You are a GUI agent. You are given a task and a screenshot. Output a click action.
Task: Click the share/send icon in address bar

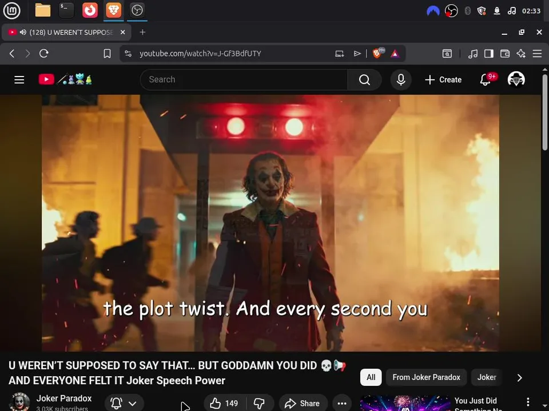[x=357, y=54]
